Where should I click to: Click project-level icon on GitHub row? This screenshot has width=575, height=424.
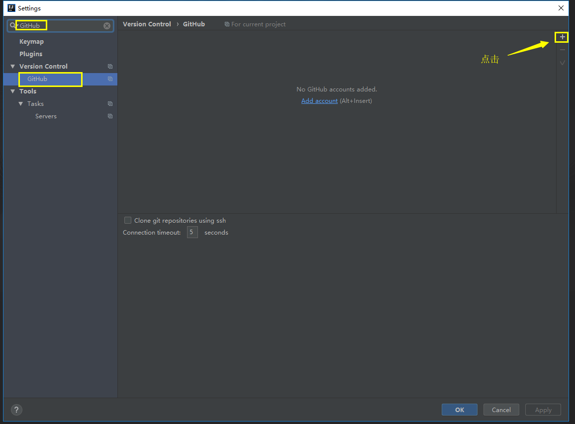coord(110,79)
